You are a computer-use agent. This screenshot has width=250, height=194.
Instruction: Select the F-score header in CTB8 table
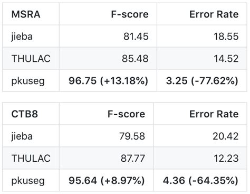(126, 114)
